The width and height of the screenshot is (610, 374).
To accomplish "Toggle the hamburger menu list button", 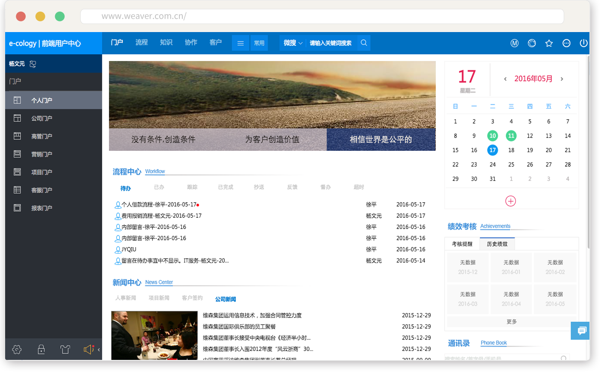I will [241, 43].
